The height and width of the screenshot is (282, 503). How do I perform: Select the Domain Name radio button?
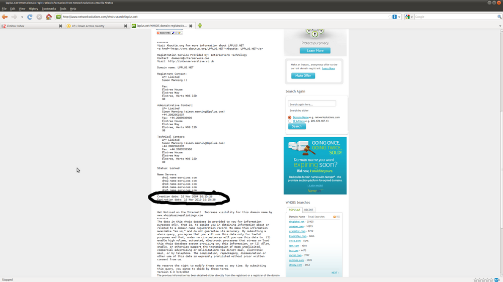pos(290,117)
